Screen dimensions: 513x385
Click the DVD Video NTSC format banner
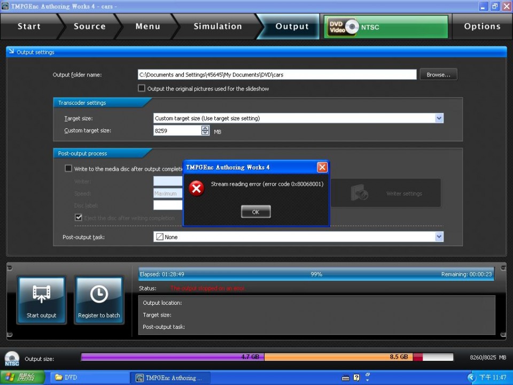(386, 27)
